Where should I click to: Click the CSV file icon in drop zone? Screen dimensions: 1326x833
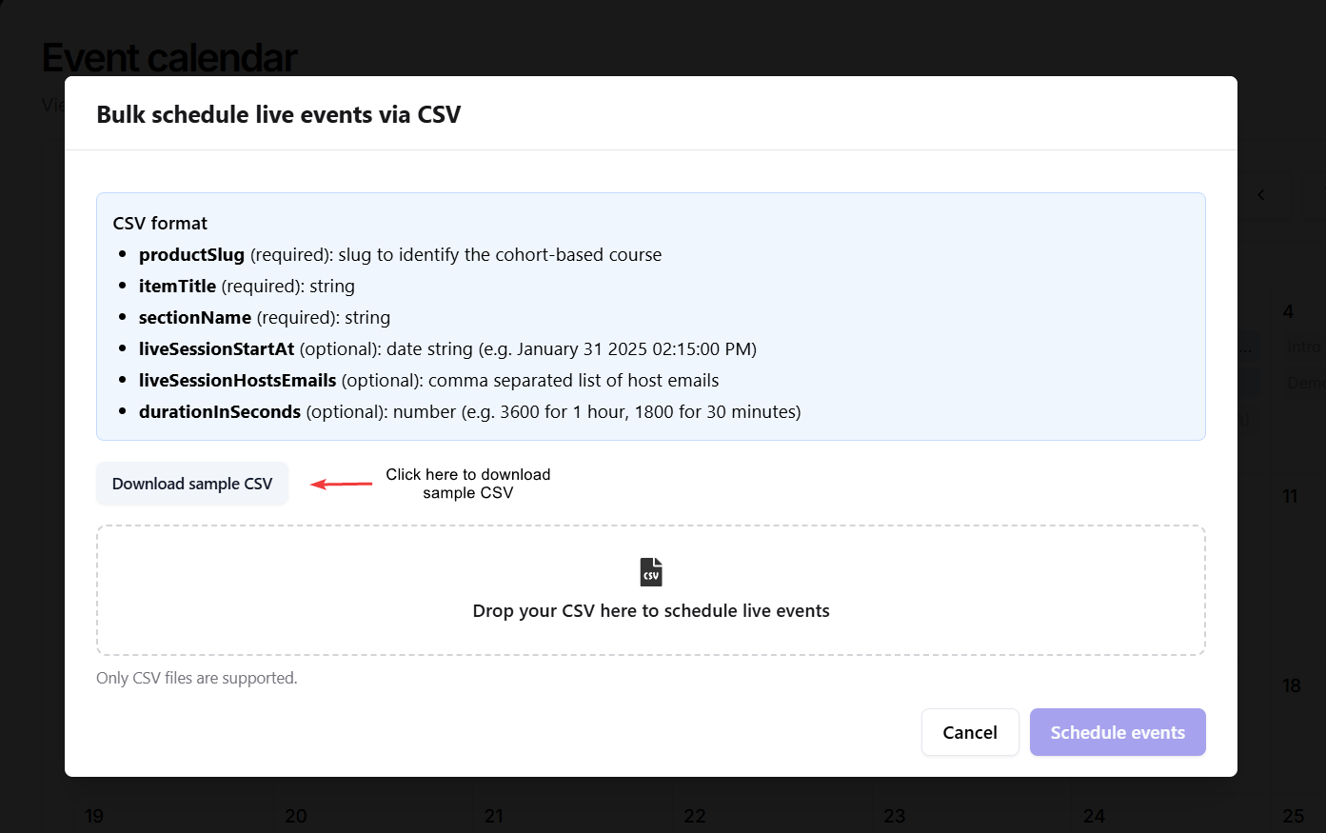click(x=651, y=572)
